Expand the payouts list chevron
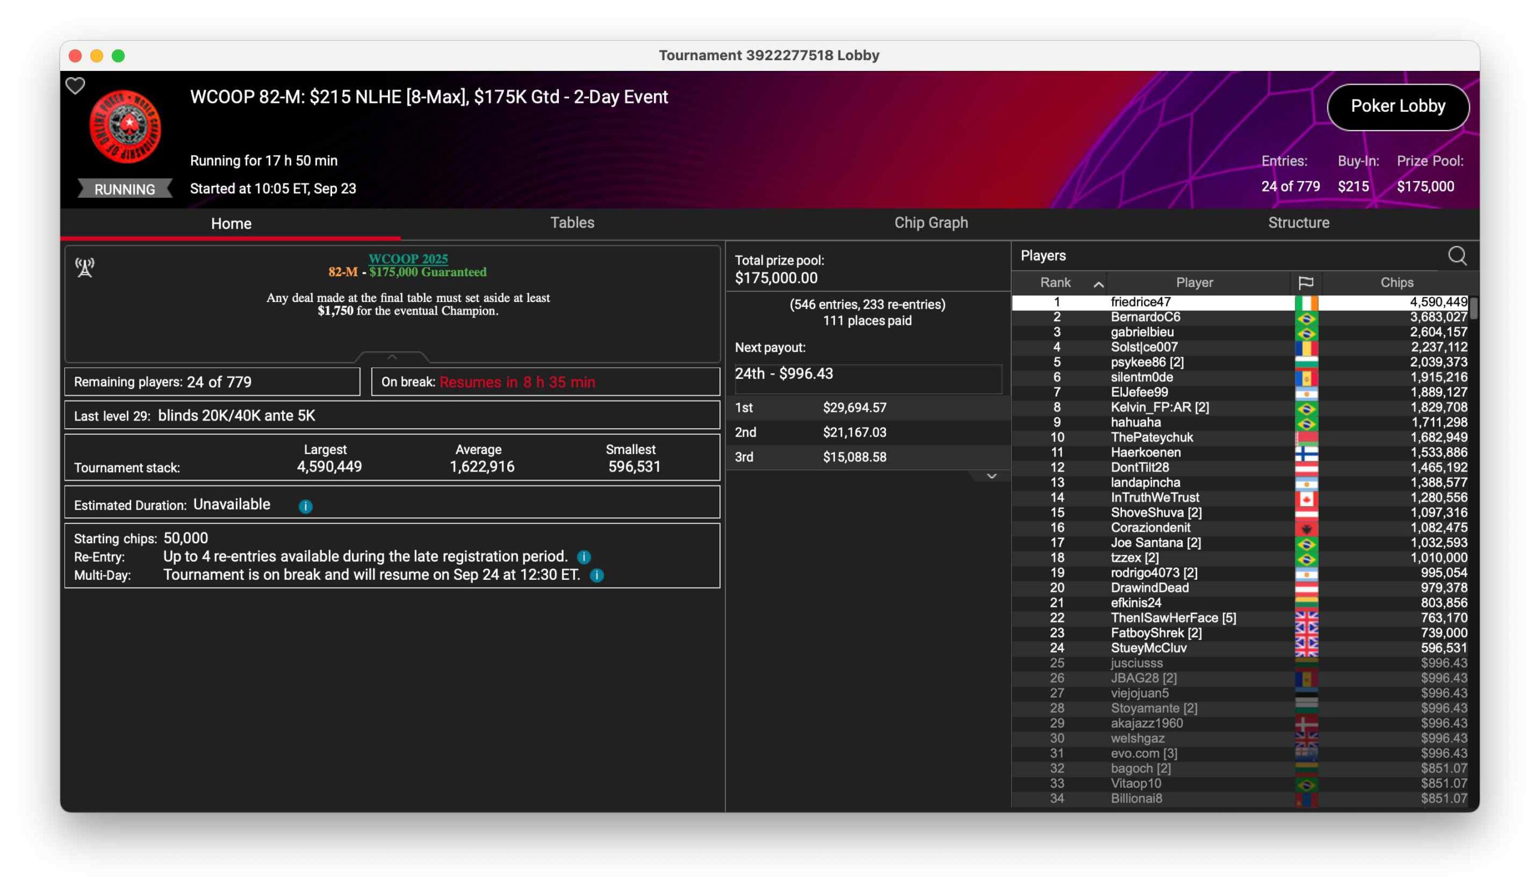 991,476
